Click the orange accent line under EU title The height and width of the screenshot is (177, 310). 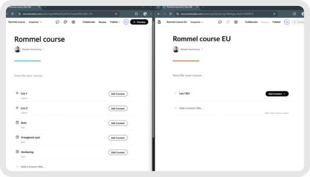186,61
